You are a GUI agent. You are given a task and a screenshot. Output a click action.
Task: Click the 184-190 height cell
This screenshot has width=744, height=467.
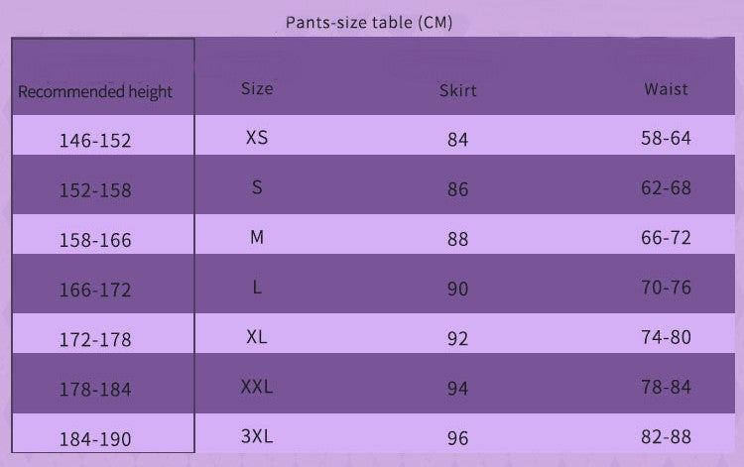[95, 438]
